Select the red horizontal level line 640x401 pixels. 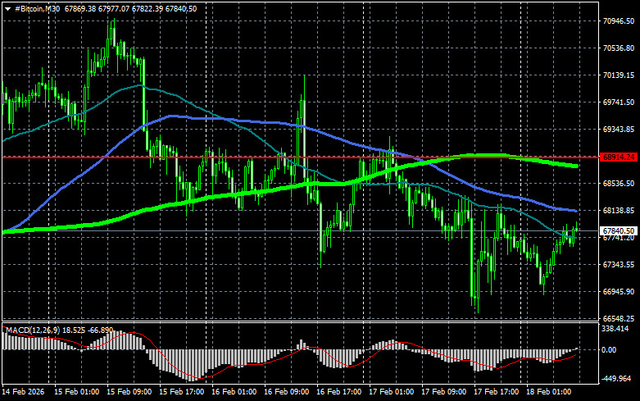[246, 156]
